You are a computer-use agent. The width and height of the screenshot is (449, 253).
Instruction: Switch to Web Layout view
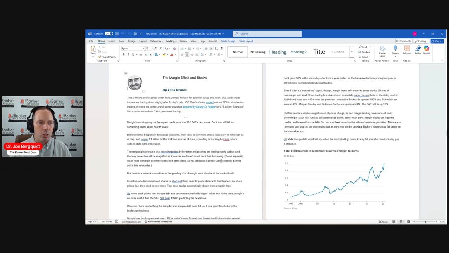coord(408,222)
